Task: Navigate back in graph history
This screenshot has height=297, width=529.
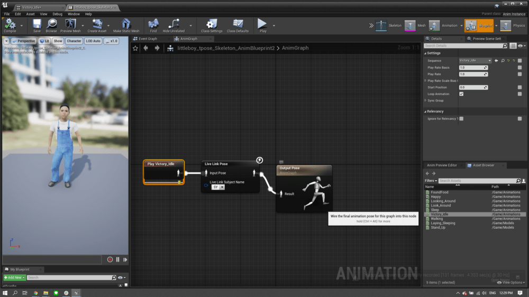Action: tap(146, 48)
